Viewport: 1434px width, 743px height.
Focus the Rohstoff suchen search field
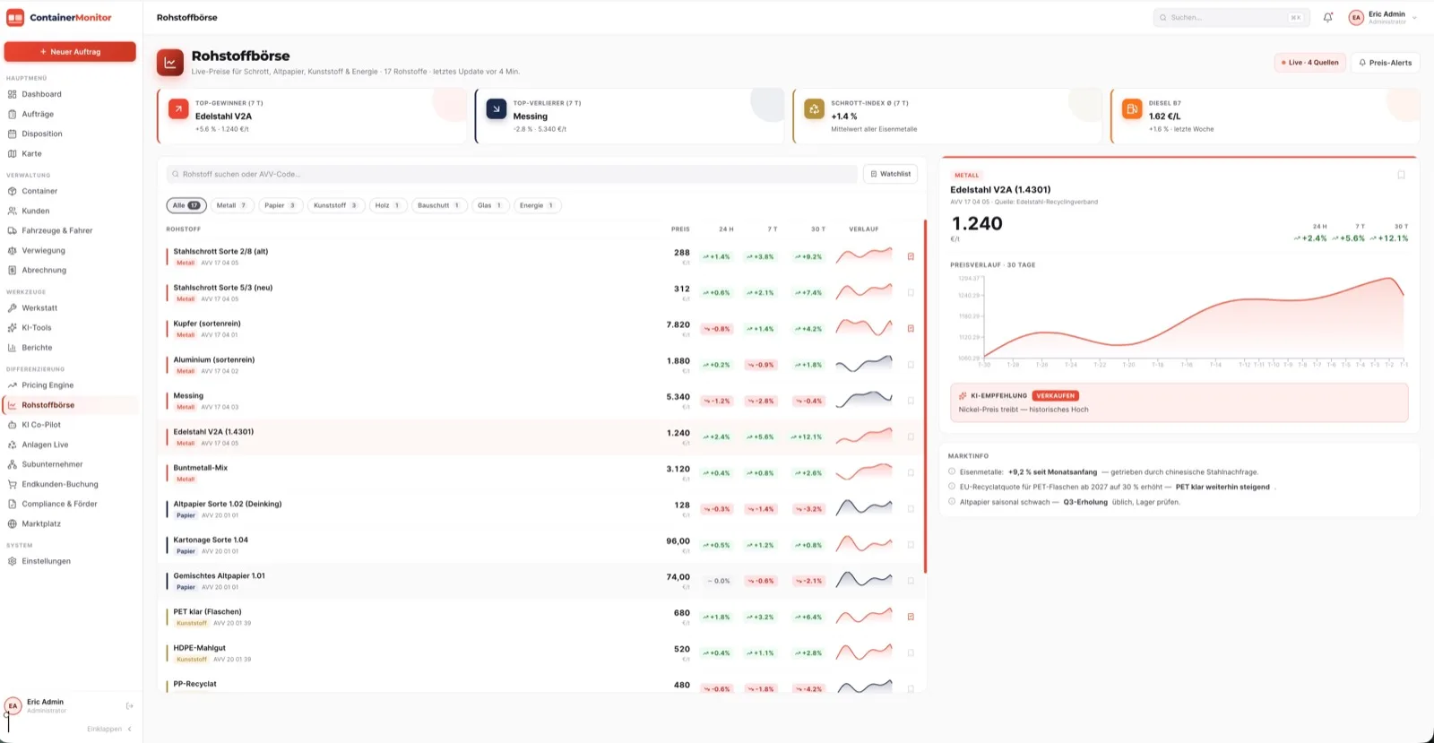coord(513,174)
